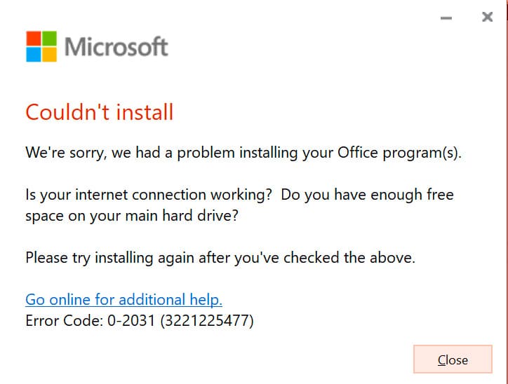Viewport: 508px width, 384px height.
Task: Minimize the Office installer dialog
Action: (x=445, y=18)
